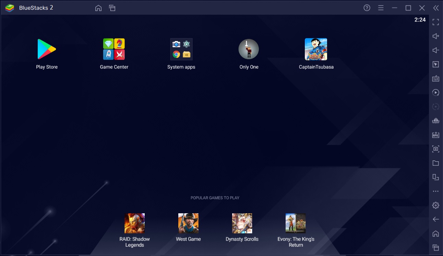Screen dimensions: 443x256
Task: Click the BlueStacks logo in title bar
Action: (x=10, y=8)
